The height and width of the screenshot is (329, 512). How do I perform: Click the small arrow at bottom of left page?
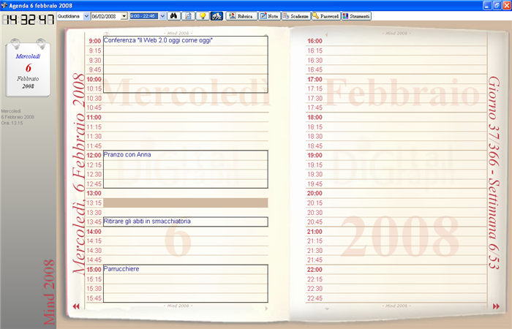click(x=266, y=308)
